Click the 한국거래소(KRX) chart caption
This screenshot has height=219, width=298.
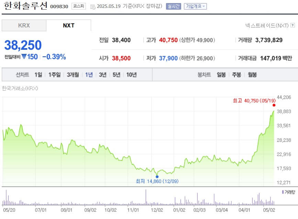pyautogui.click(x=20, y=88)
